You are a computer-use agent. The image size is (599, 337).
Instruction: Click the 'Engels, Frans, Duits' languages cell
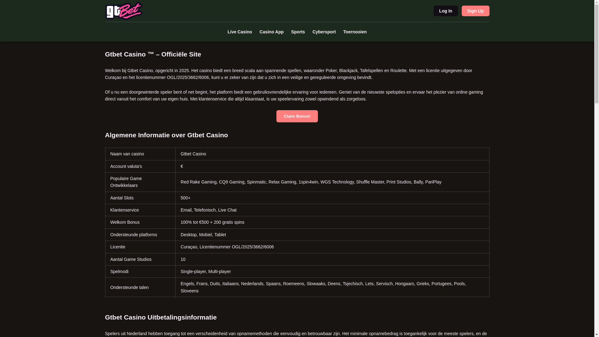tap(332, 287)
